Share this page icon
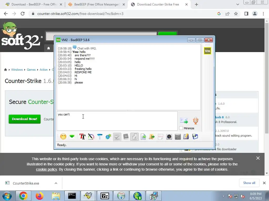This screenshot has width=269, height=201. (227, 14)
